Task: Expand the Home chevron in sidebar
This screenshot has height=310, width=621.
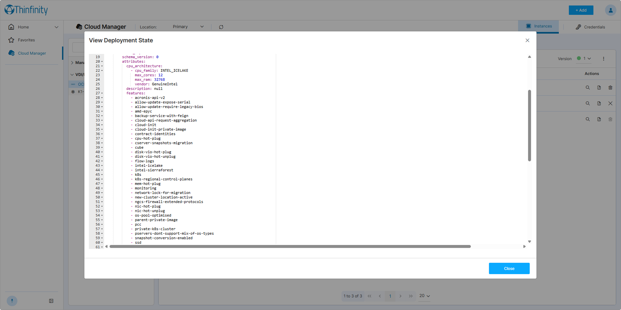Action: pyautogui.click(x=57, y=27)
